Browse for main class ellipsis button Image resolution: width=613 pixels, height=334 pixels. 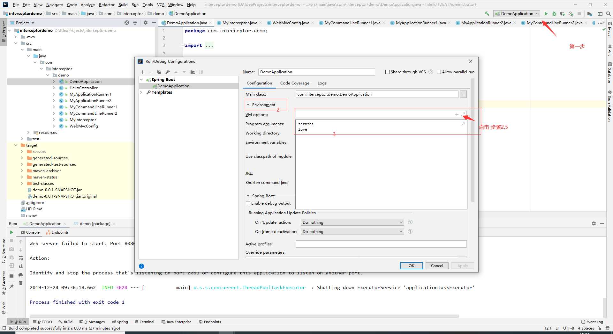pyautogui.click(x=463, y=94)
